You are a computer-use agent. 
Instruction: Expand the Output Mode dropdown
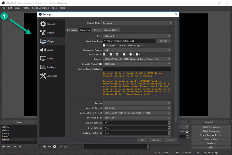coord(137,23)
